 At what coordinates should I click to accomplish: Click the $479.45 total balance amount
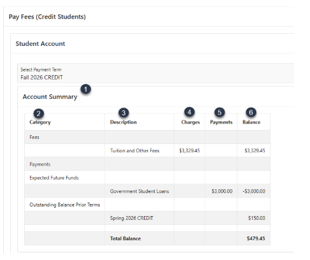point(256,238)
